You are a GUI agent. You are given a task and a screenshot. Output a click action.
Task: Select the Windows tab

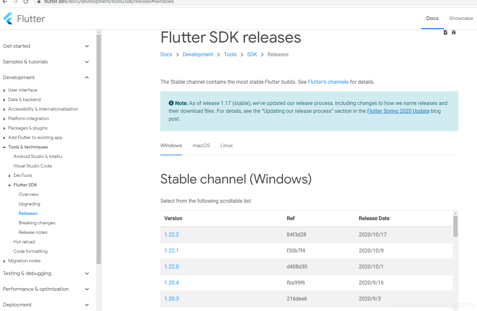point(171,146)
